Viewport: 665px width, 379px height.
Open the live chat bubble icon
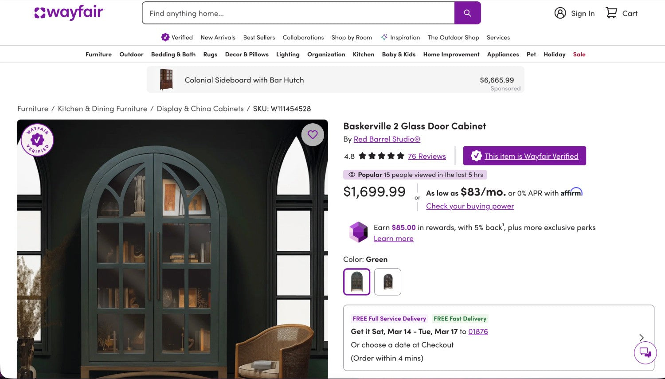click(x=645, y=353)
